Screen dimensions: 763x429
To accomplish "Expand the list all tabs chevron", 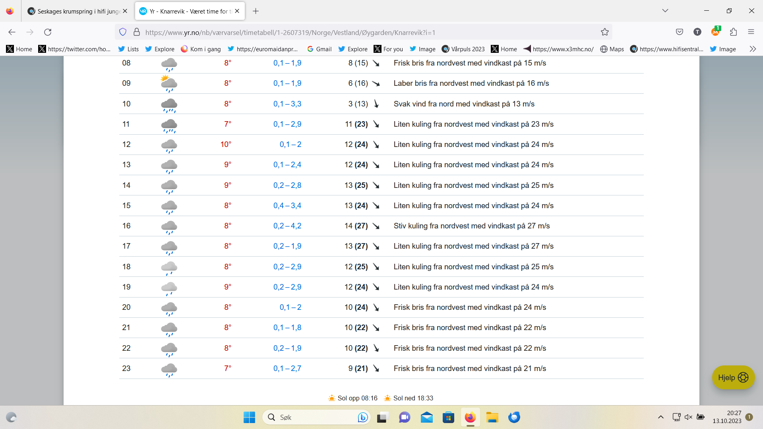I will (x=665, y=11).
